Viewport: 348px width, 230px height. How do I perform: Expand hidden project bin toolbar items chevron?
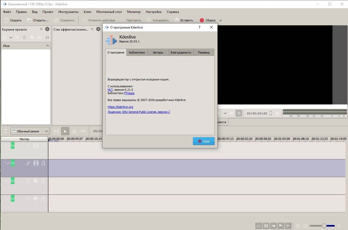pyautogui.click(x=47, y=37)
